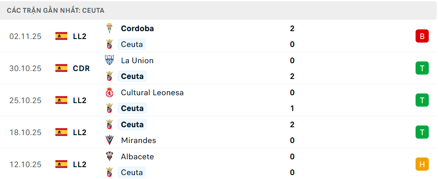Image resolution: width=438 pixels, height=179 pixels.
Task: Select the CDR competition label
Action: pos(81,68)
